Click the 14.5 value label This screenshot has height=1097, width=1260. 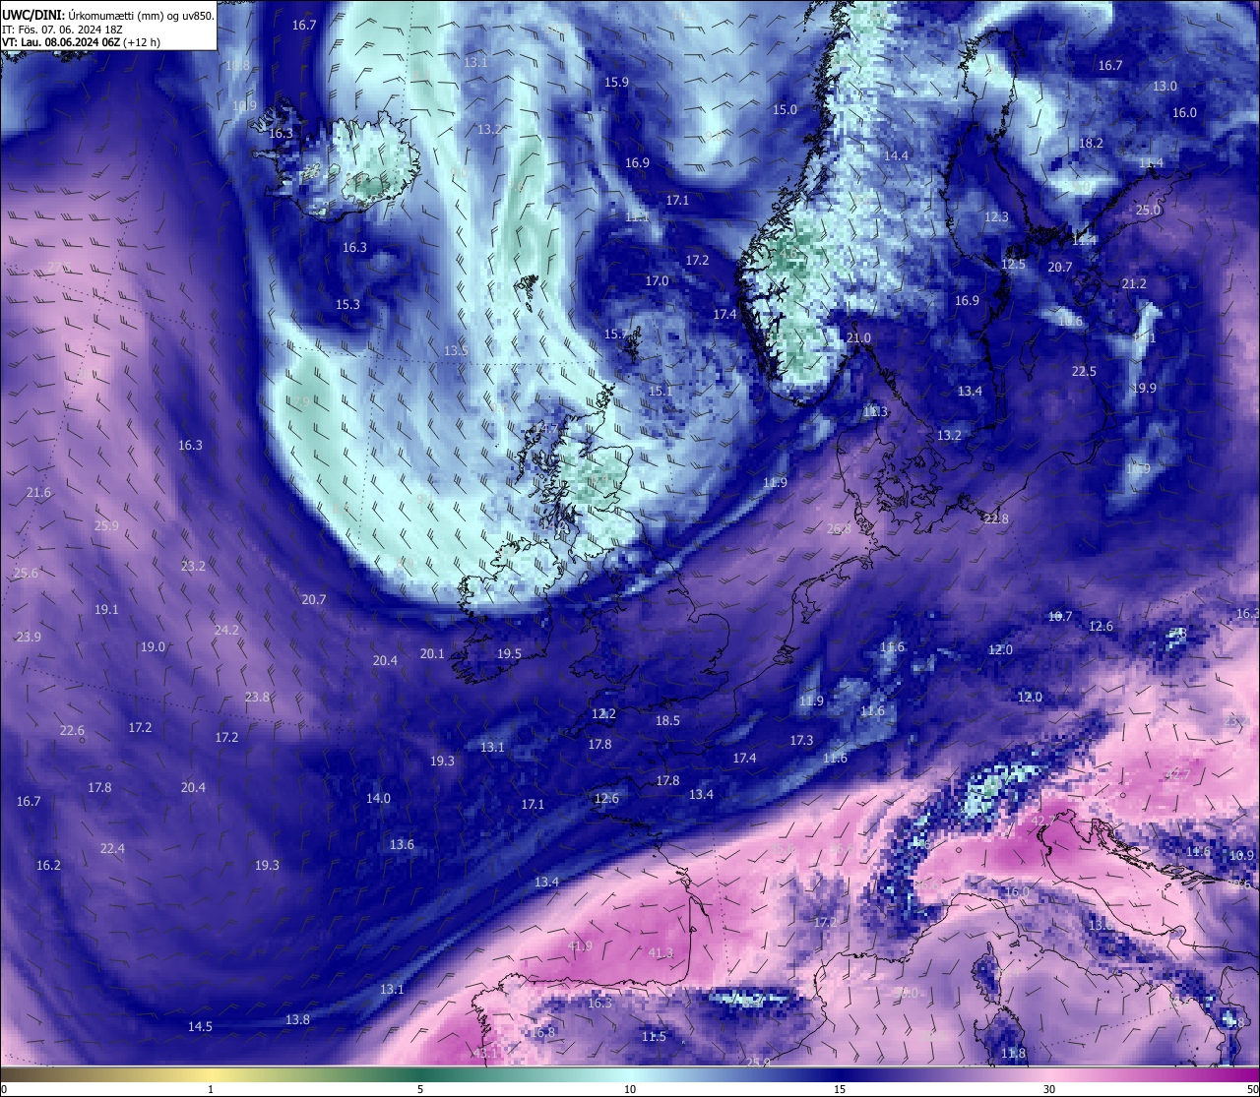pyautogui.click(x=200, y=1027)
